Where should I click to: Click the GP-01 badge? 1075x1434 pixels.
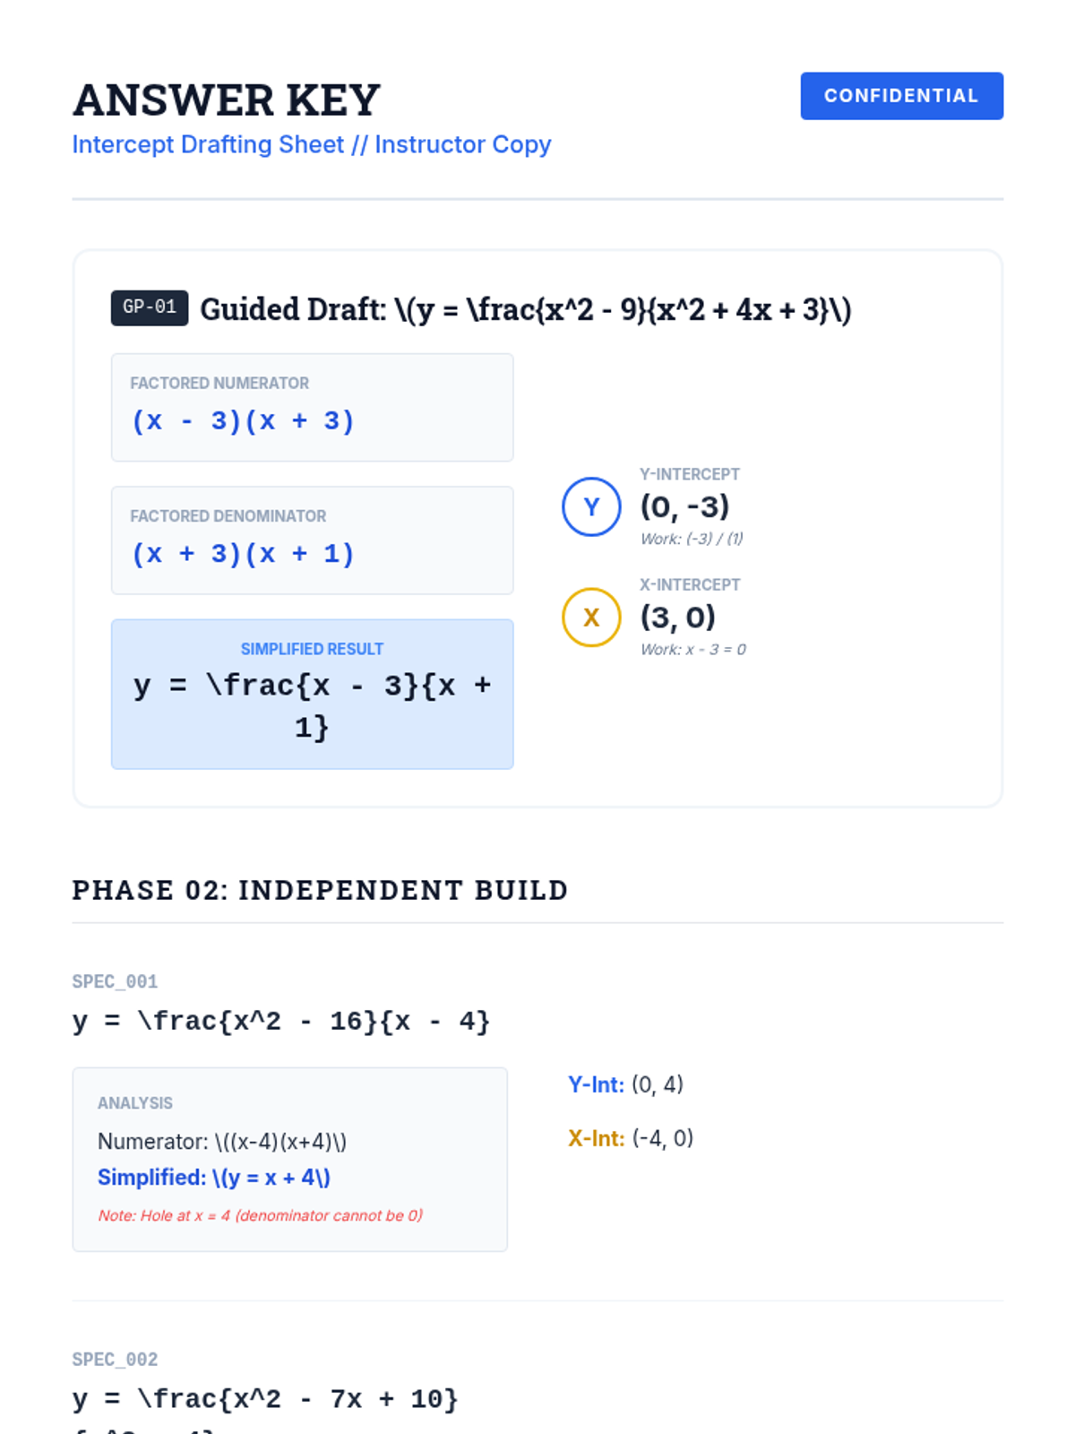click(150, 307)
